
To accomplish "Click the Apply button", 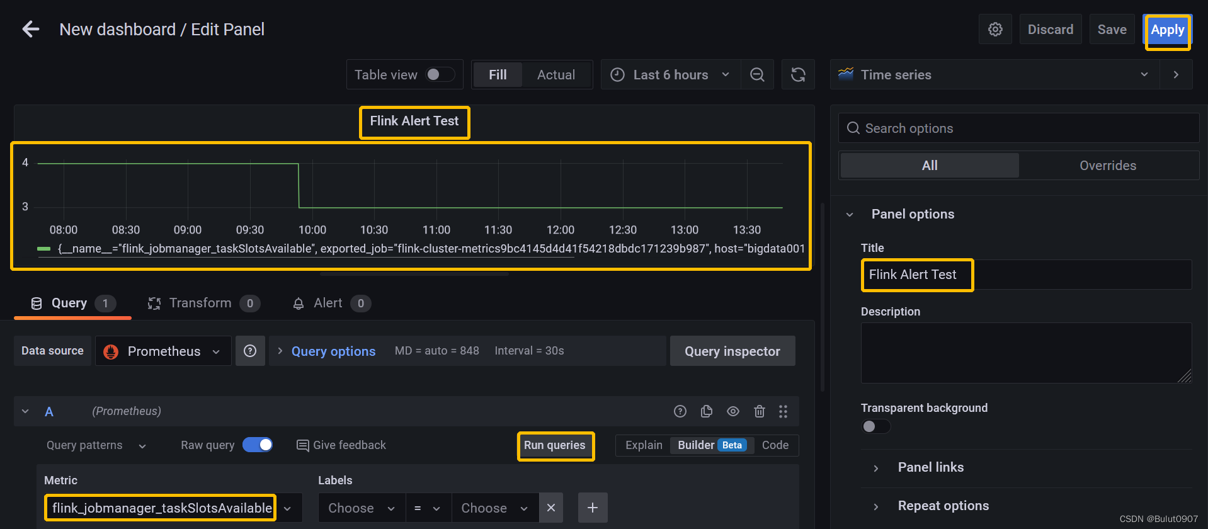I will pyautogui.click(x=1168, y=30).
